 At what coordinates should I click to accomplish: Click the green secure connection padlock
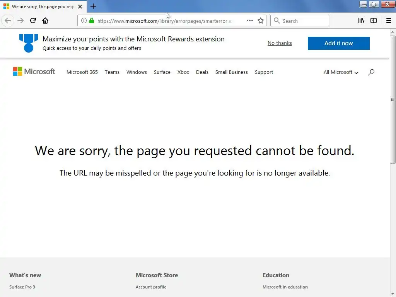click(x=92, y=21)
